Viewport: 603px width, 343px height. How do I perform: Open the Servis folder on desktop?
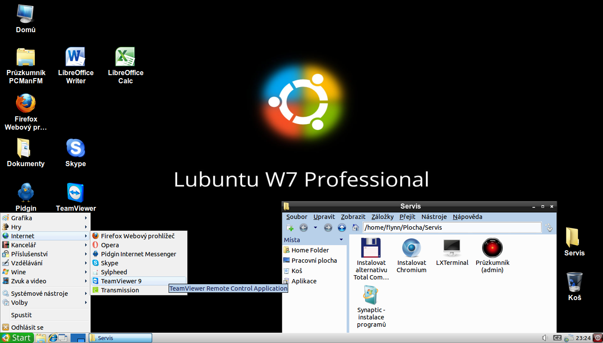click(575, 242)
